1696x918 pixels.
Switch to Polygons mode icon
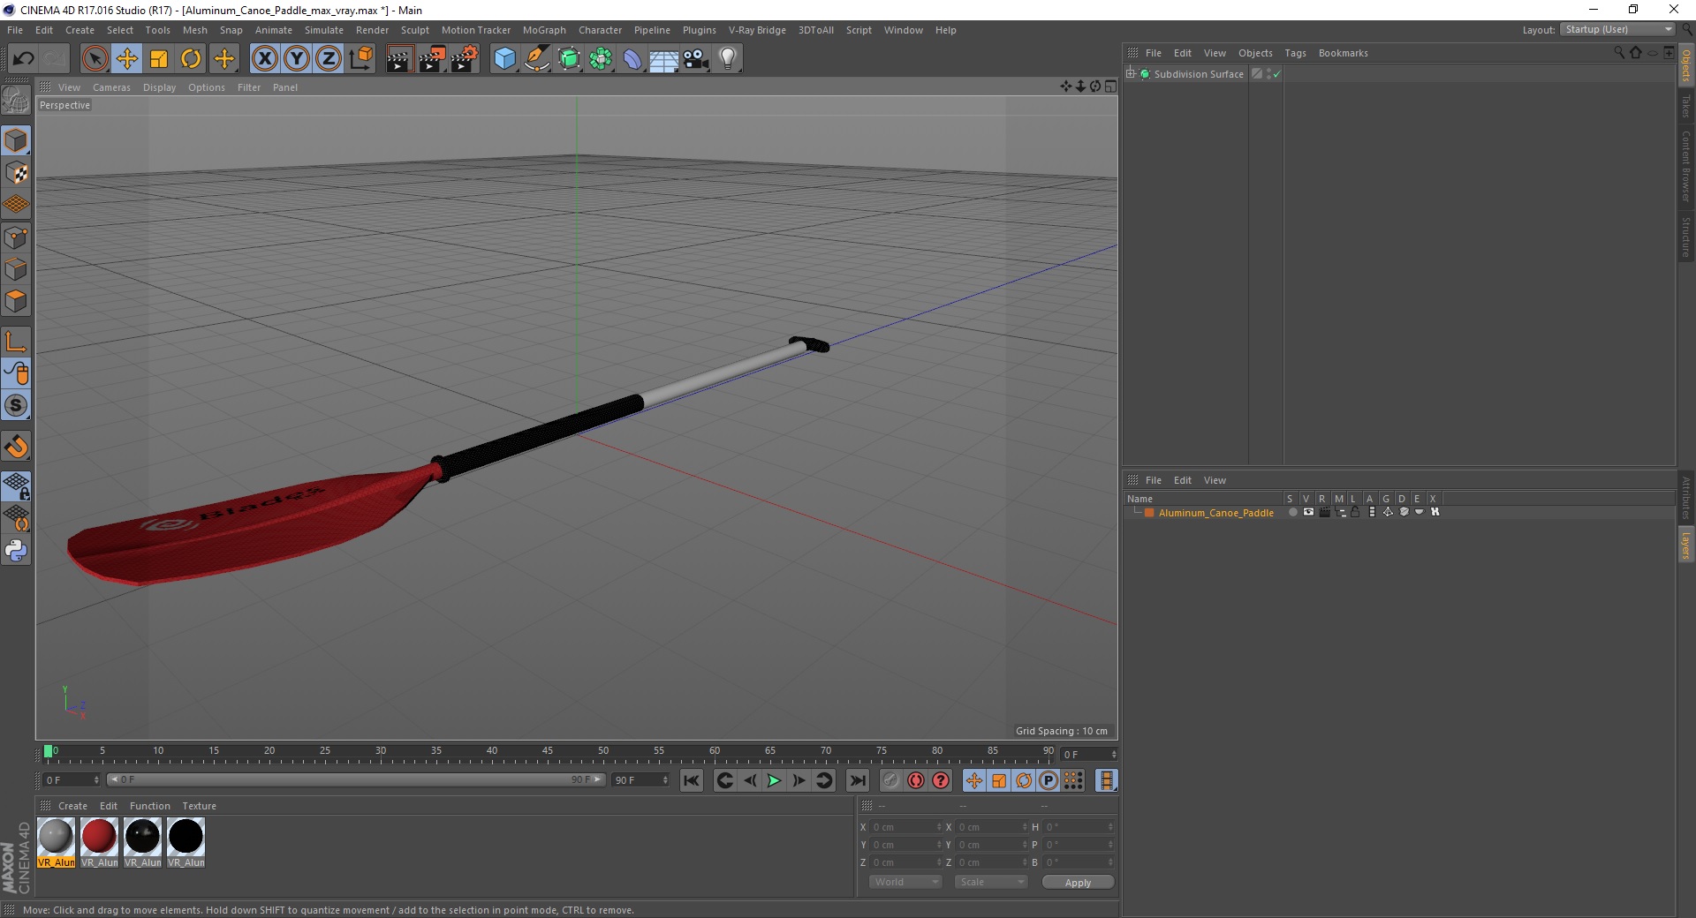16,301
